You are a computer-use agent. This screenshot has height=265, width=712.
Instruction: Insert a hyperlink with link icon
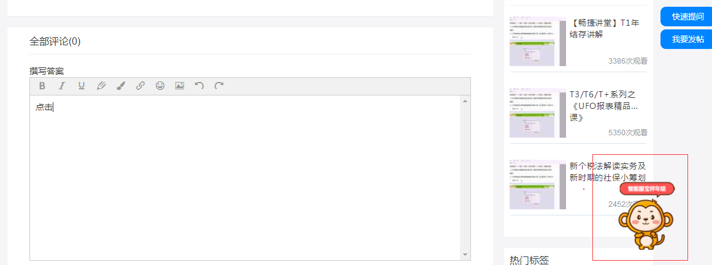click(x=140, y=86)
